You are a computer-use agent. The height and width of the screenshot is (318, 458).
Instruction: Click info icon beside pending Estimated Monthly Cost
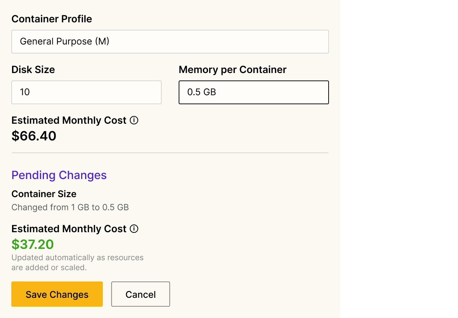tap(134, 229)
